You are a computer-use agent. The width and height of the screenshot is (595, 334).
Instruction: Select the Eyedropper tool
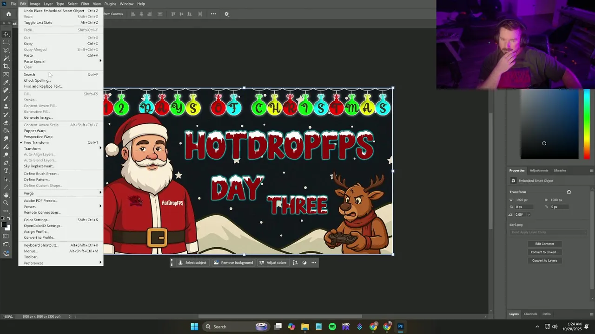click(x=6, y=82)
